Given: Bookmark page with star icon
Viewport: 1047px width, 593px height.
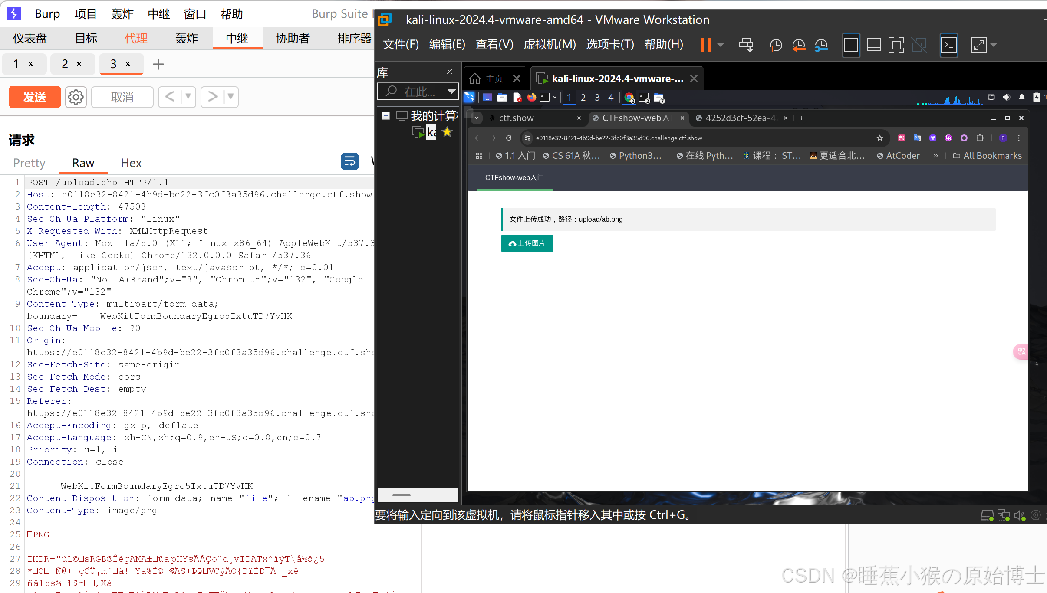Looking at the screenshot, I should (879, 138).
